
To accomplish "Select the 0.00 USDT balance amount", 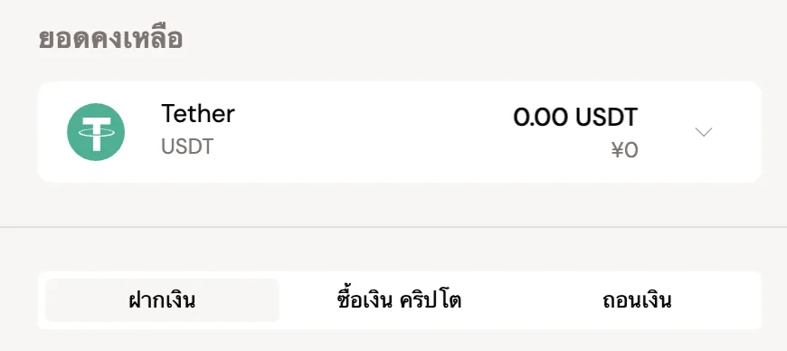I will click(575, 118).
